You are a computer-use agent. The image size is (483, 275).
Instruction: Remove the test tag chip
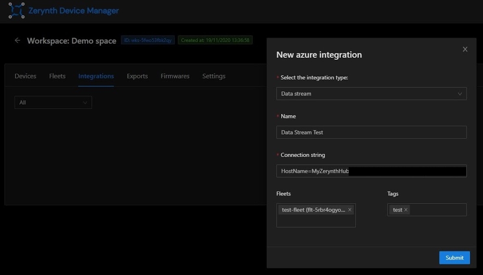[405, 210]
